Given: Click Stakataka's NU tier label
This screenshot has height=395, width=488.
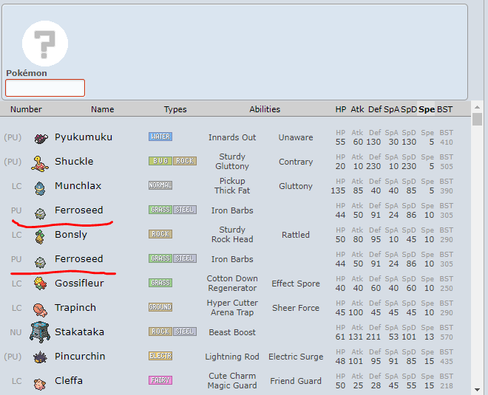Looking at the screenshot, I should (x=16, y=332).
